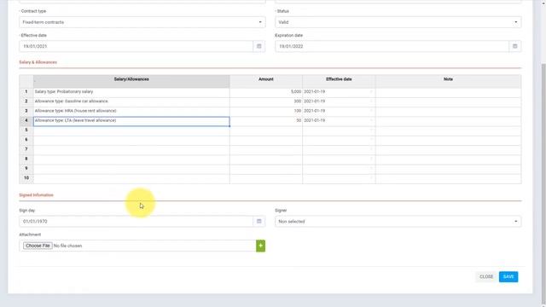Viewport: 546px width, 307px height.
Task: Select row header number 10
Action: (26, 178)
